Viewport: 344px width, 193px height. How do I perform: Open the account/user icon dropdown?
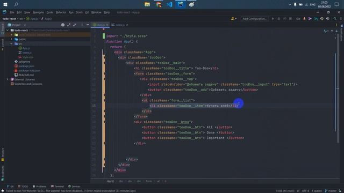click(x=234, y=19)
